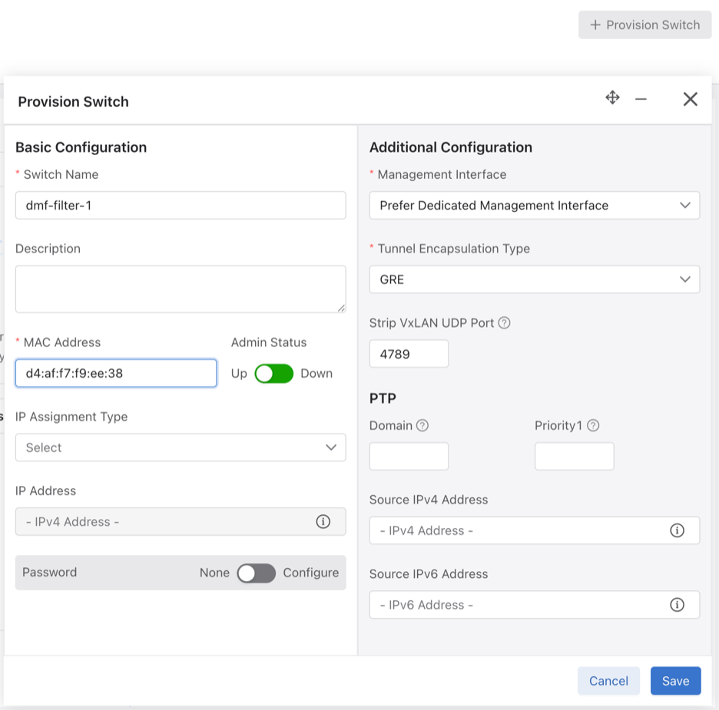Save the switch configuration
The height and width of the screenshot is (710, 719).
click(675, 681)
